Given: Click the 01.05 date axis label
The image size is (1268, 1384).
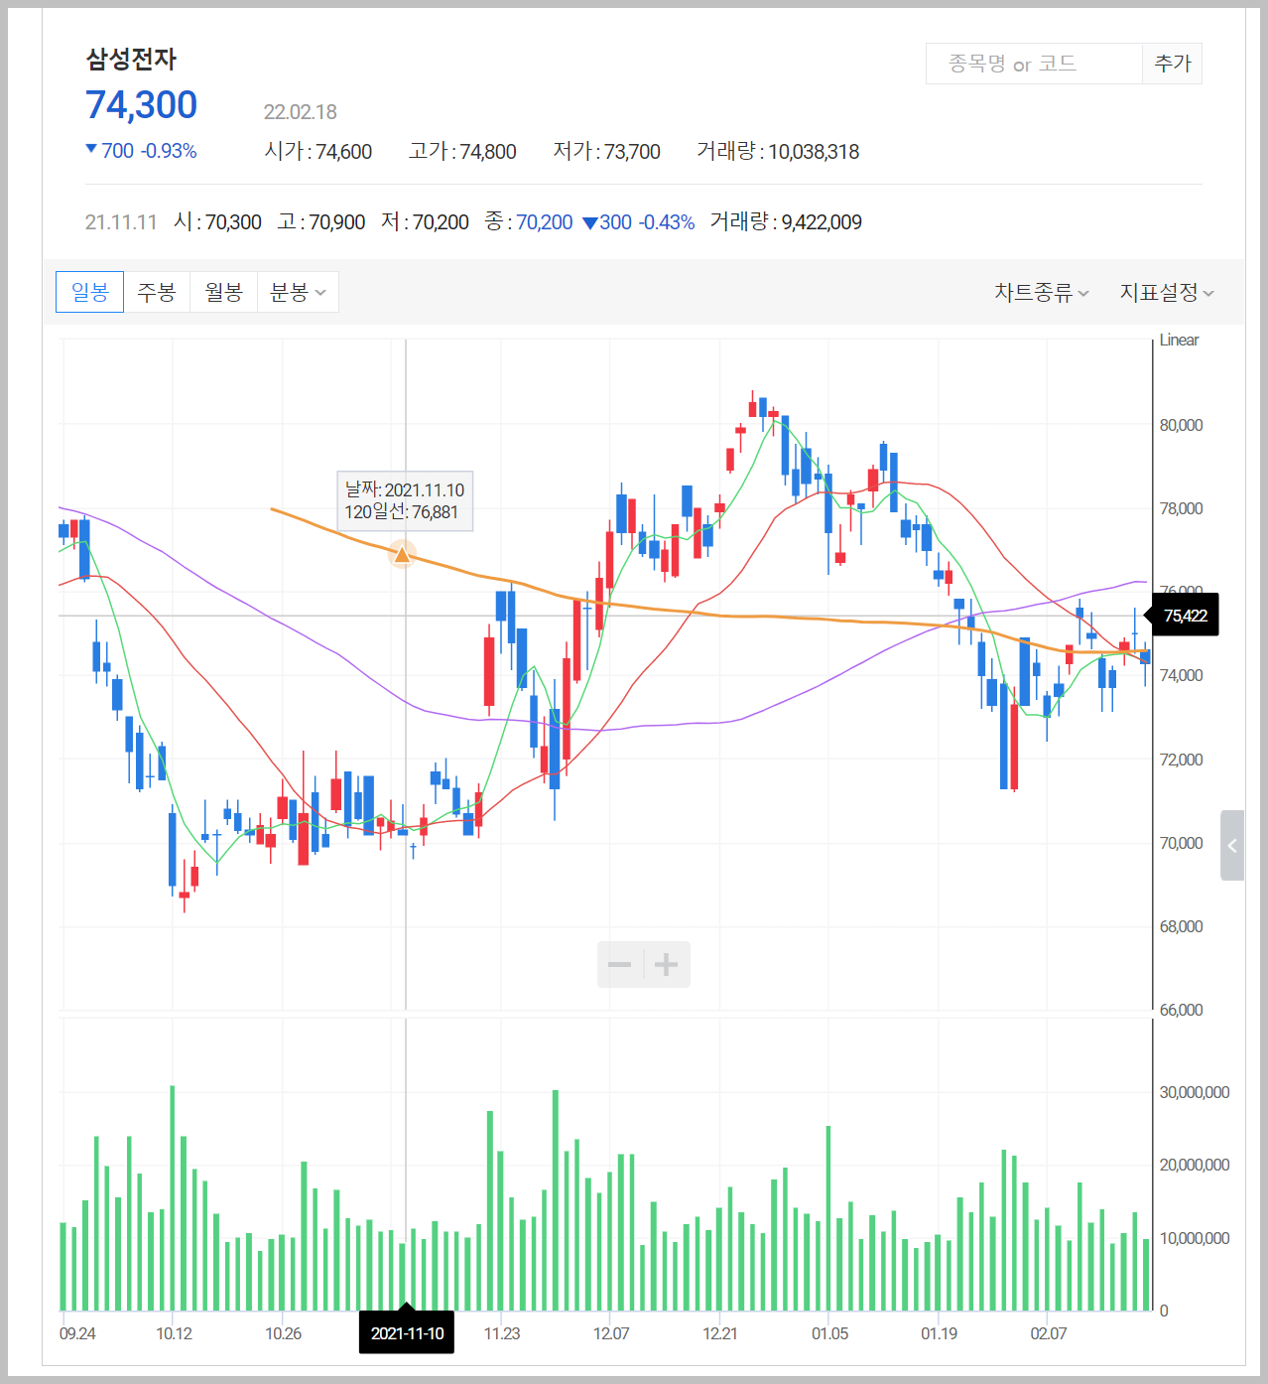Looking at the screenshot, I should (829, 1333).
